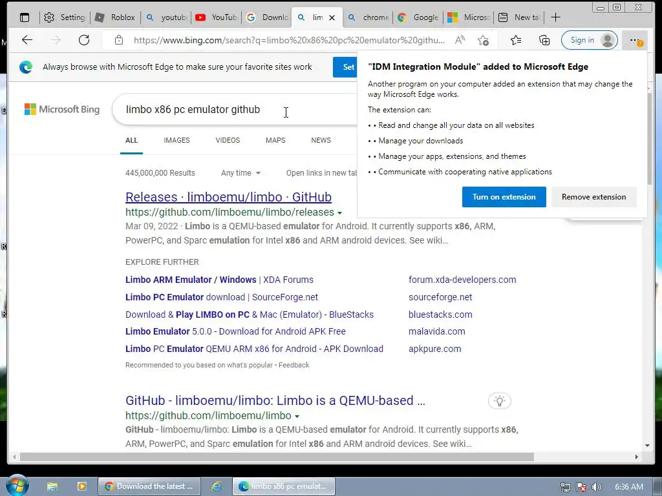Click Turn on extension button

504,197
